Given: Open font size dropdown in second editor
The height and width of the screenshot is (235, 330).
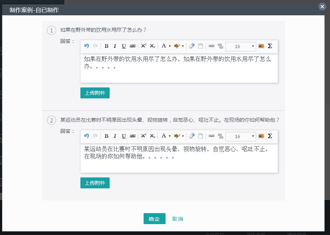Looking at the screenshot, I should click(241, 136).
